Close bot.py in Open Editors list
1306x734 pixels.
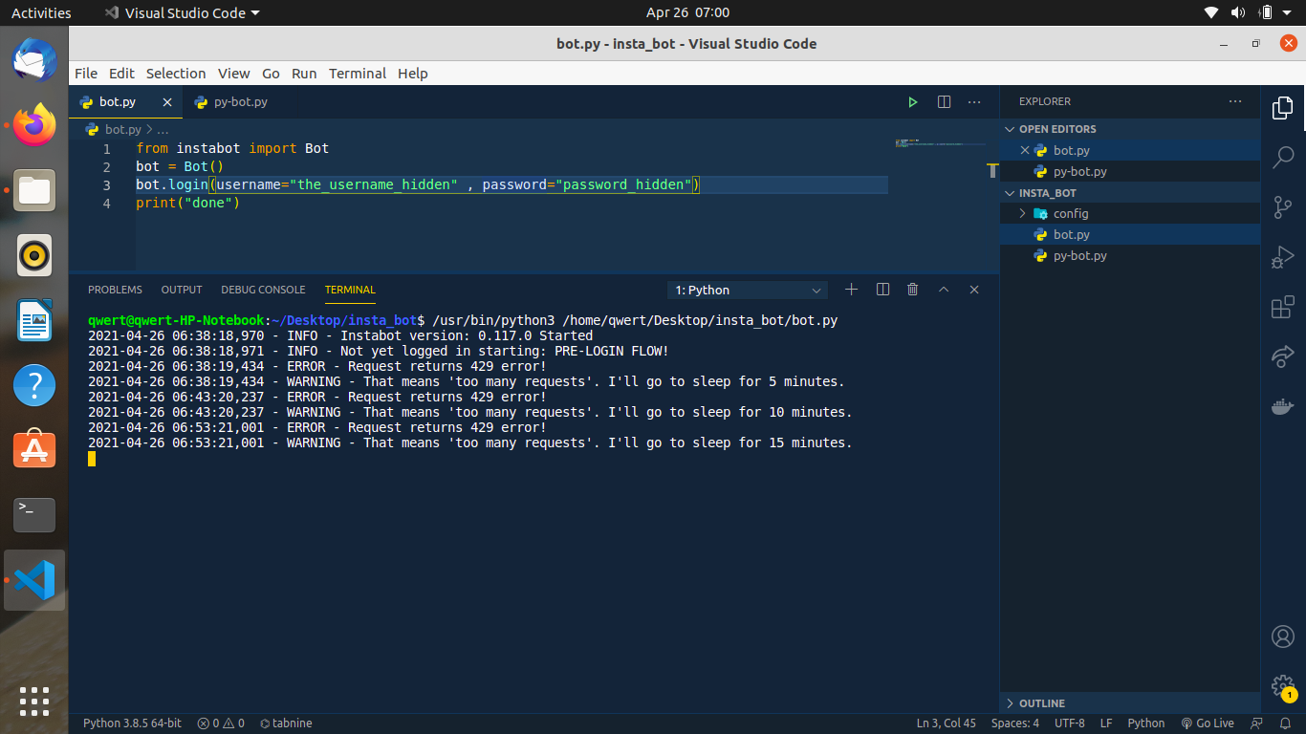coord(1025,150)
